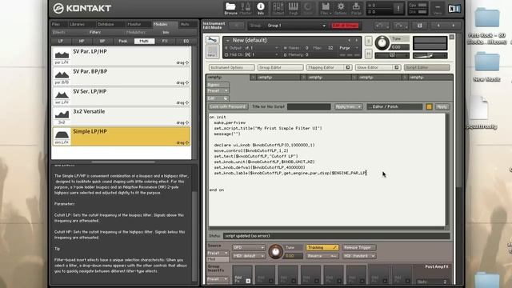Open the DFD source mode dropdown
This screenshot has height=288, width=512.
pyautogui.click(x=249, y=247)
